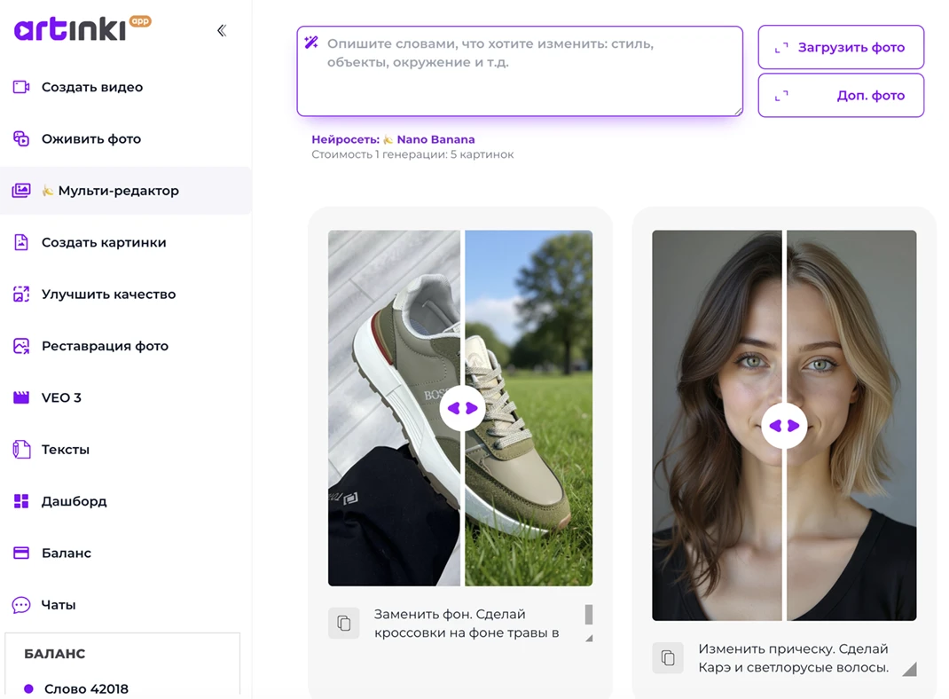This screenshot has height=699, width=949.
Task: Collapse the sidebar with the double chevron
Action: tap(222, 31)
